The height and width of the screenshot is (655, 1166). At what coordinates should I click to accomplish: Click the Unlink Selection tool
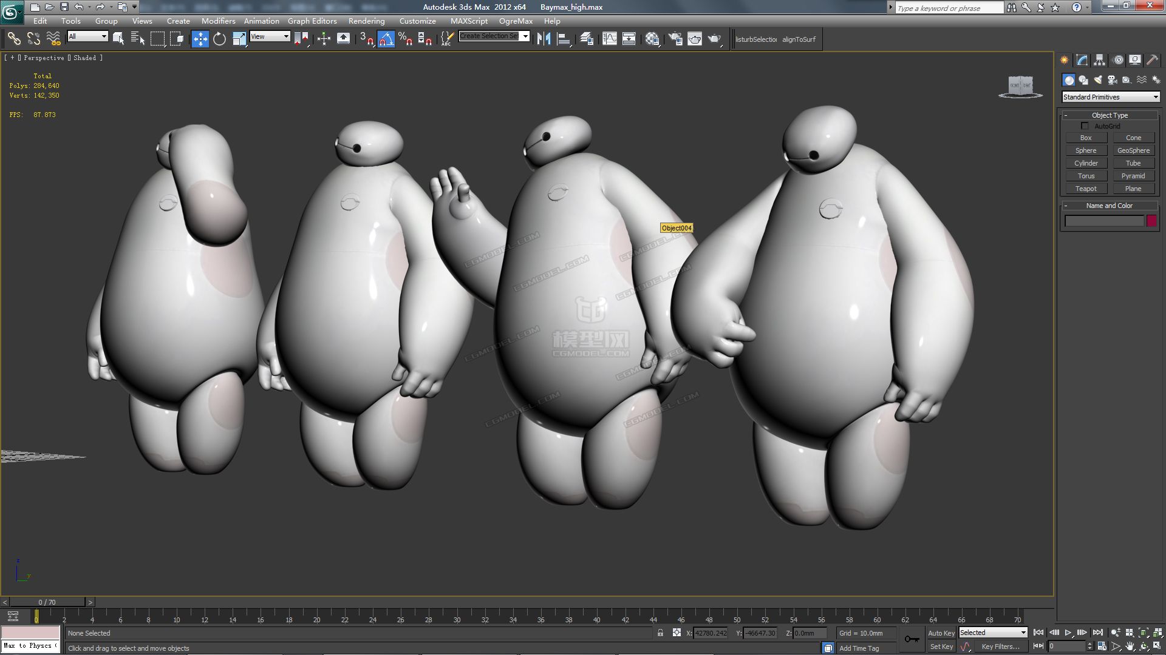click(x=33, y=39)
